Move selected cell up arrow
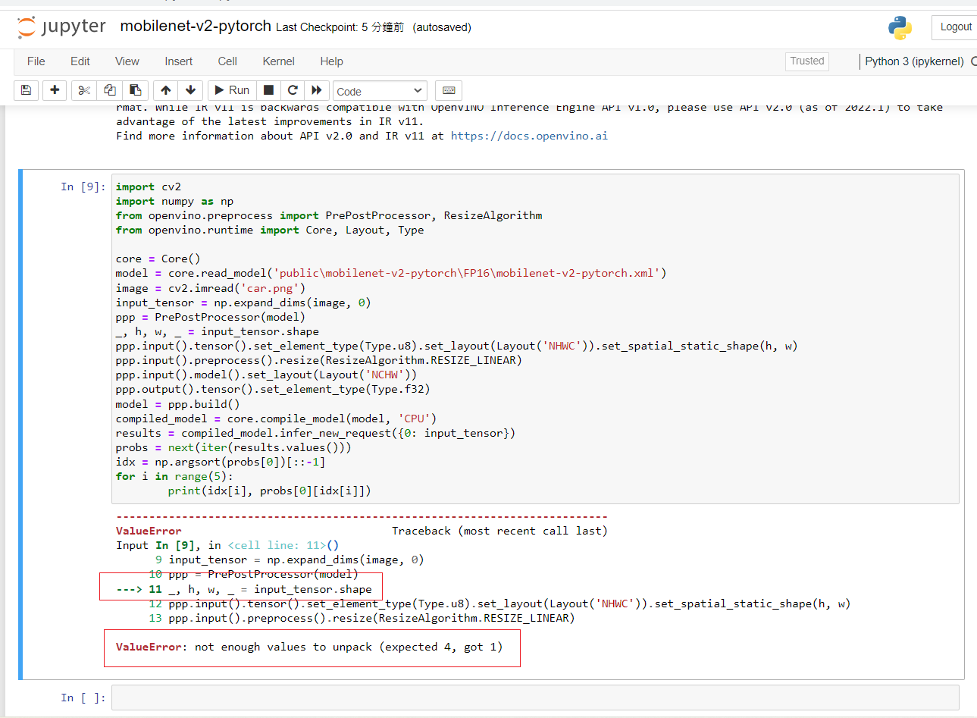The height and width of the screenshot is (718, 977). [x=166, y=90]
